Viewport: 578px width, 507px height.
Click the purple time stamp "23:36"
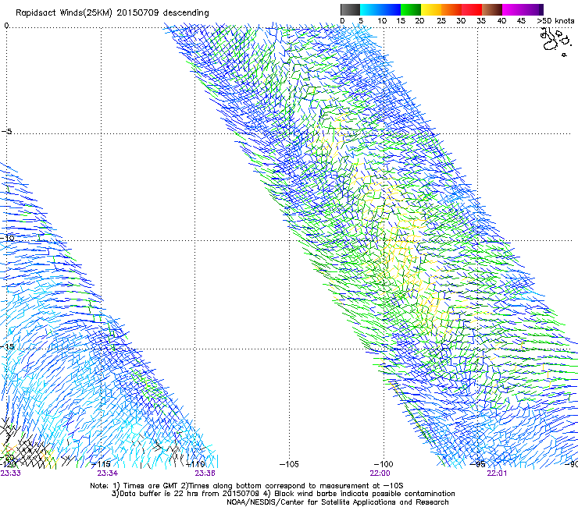(205, 473)
